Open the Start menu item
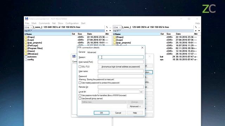The image size is (225, 126). [x=83, y=23]
